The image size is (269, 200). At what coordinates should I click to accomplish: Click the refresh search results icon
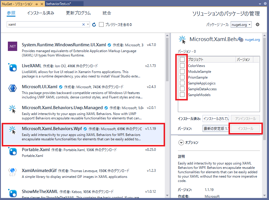[94, 25]
